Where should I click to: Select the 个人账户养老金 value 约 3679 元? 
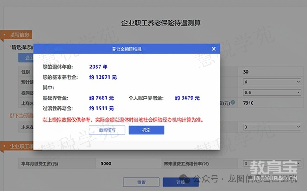click(x=187, y=98)
